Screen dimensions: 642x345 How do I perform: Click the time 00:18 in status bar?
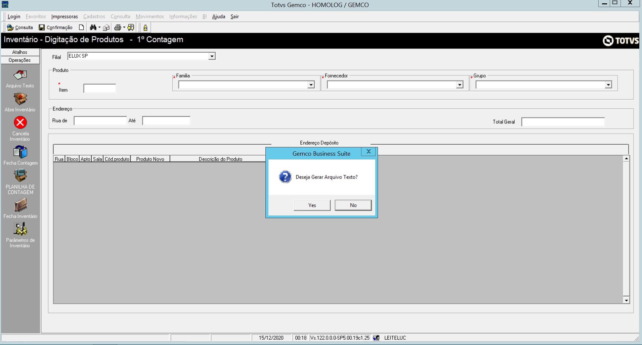tap(301, 338)
